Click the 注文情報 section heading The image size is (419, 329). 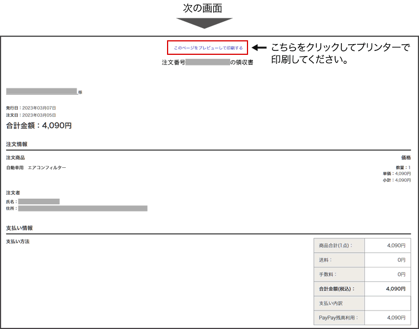17,144
